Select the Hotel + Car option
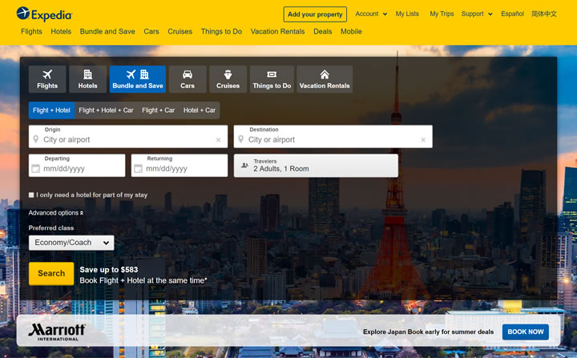Image resolution: width=577 pixels, height=358 pixels. 200,111
